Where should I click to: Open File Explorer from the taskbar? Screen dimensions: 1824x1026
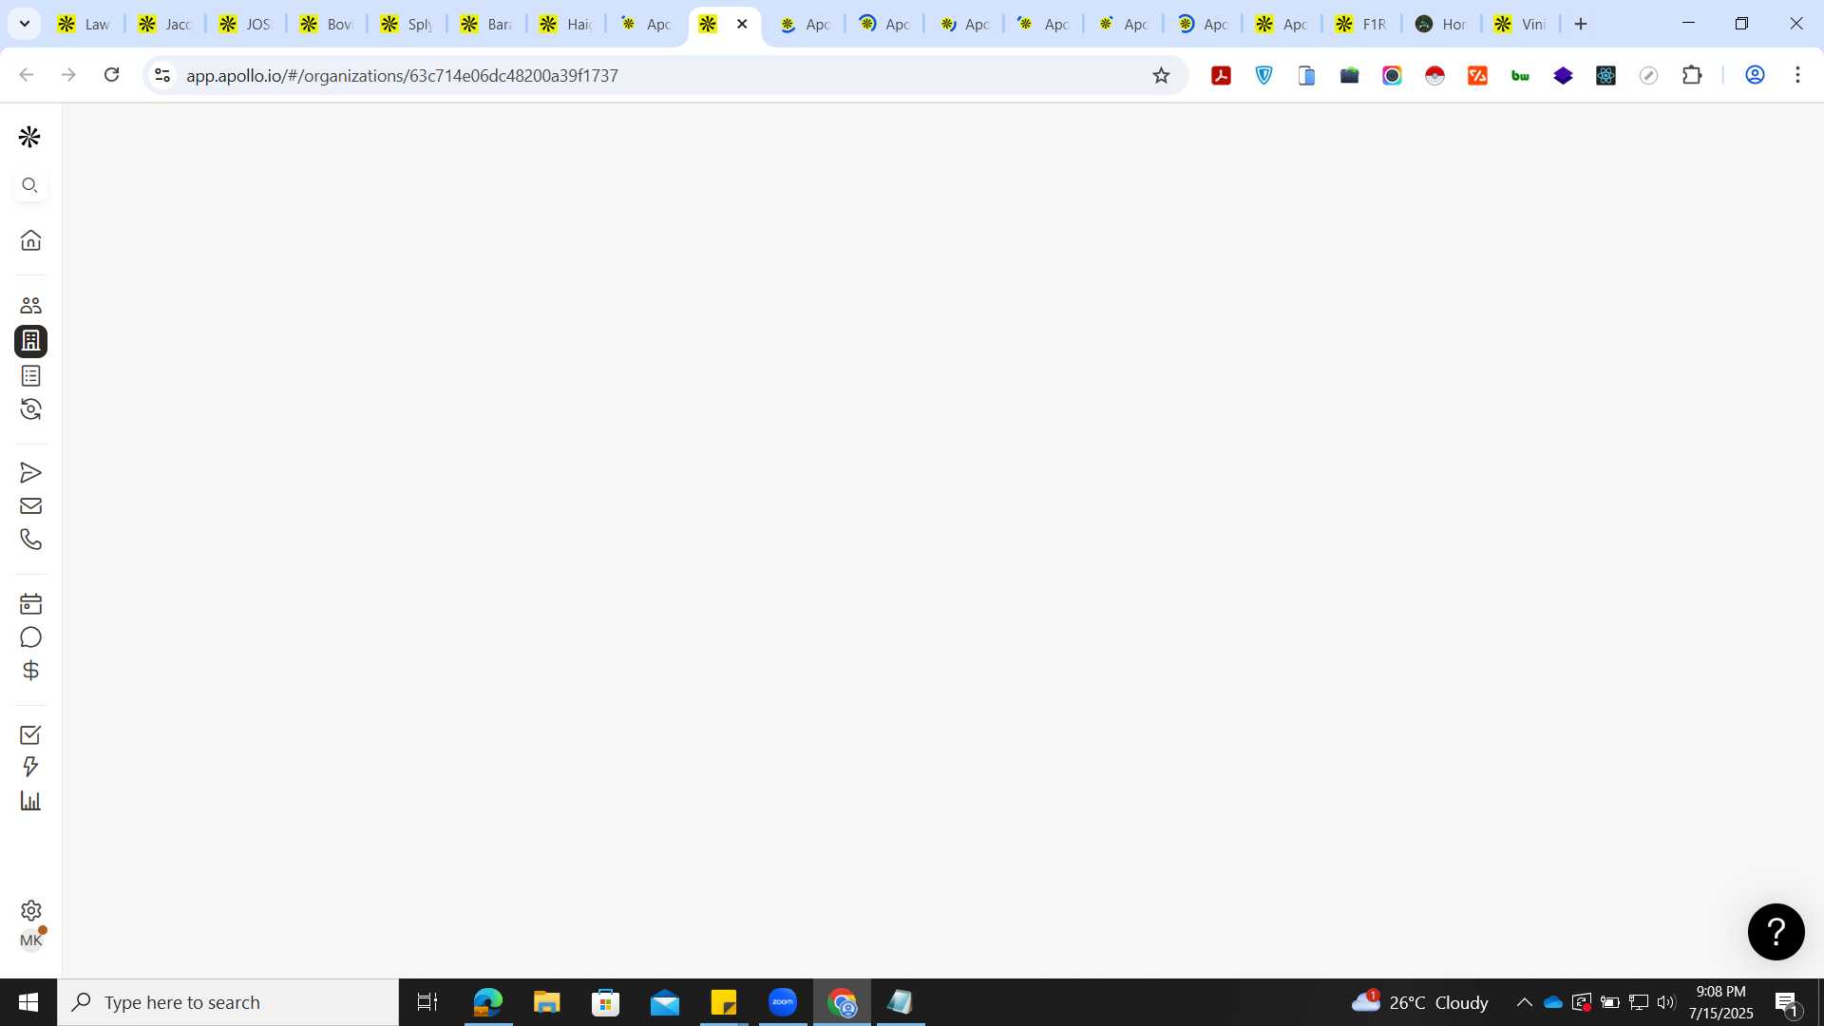click(x=546, y=1002)
